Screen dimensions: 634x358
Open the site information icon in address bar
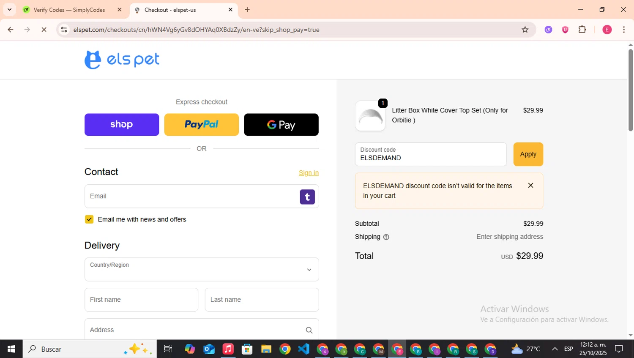[64, 30]
